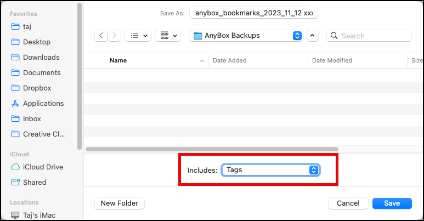Viewport: 424px width, 221px height.
Task: Open Desktop in the sidebar
Action: tap(38, 42)
